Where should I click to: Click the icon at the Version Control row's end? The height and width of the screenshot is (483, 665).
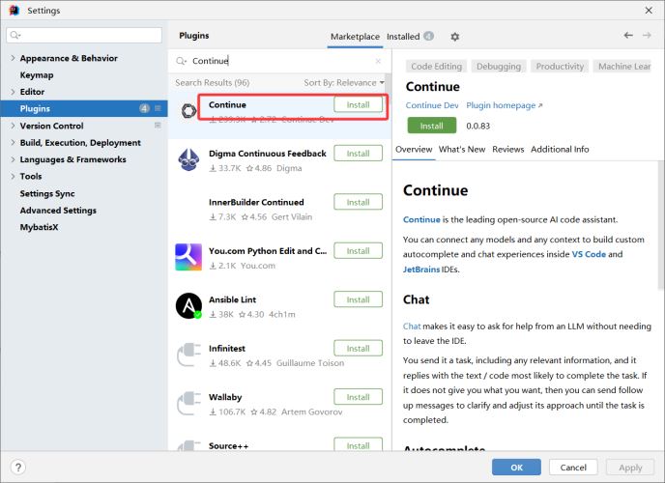tap(158, 126)
